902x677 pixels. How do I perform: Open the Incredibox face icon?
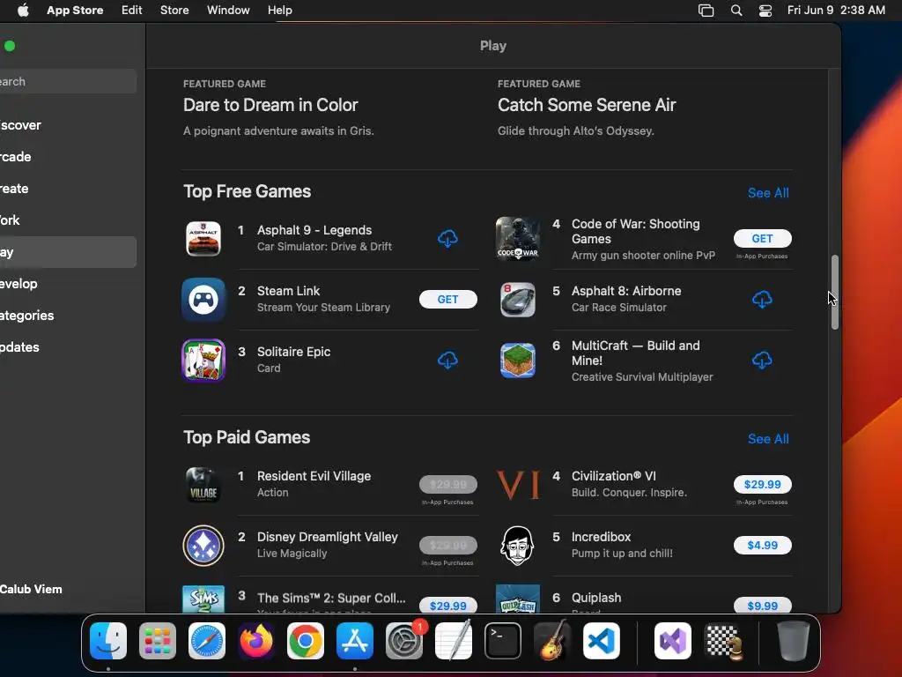(518, 545)
